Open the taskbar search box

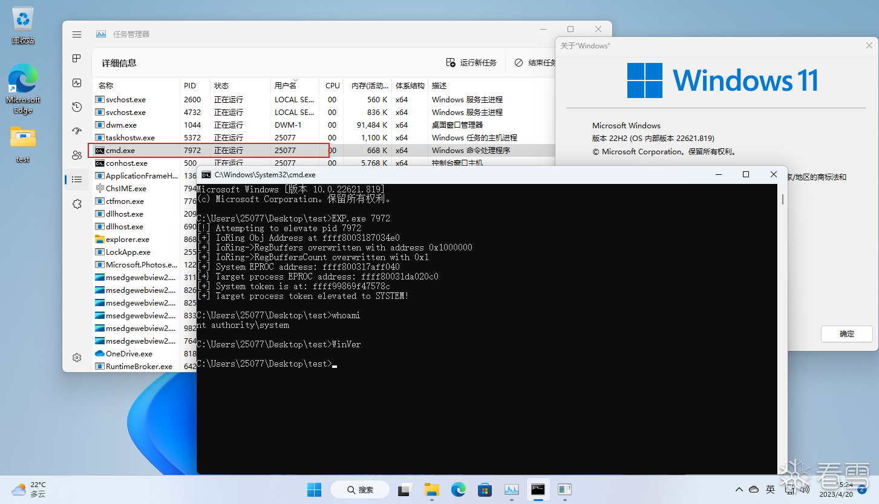click(360, 489)
